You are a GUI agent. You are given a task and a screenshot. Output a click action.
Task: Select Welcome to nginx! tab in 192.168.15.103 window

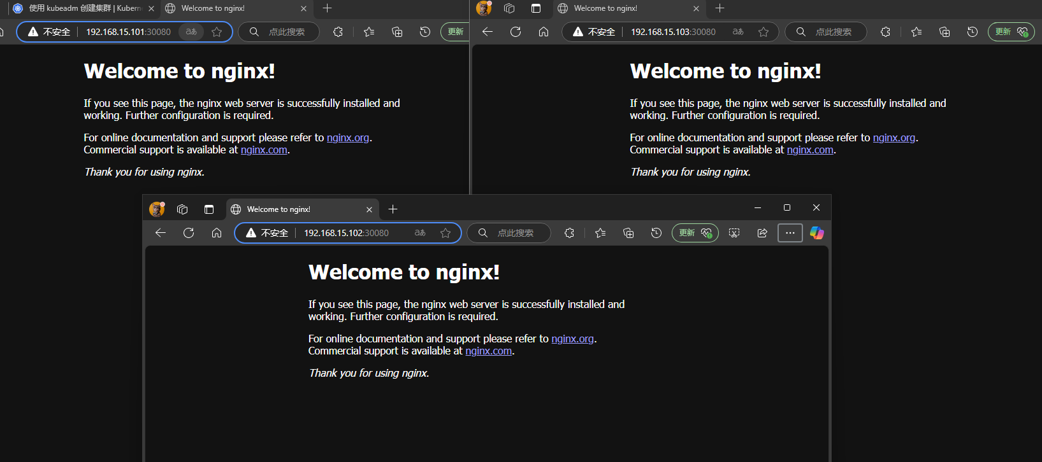pos(629,8)
